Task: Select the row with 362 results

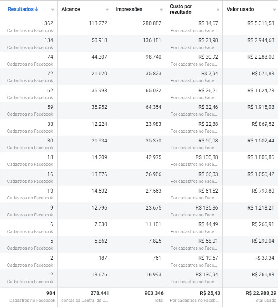Action: pyautogui.click(x=139, y=27)
